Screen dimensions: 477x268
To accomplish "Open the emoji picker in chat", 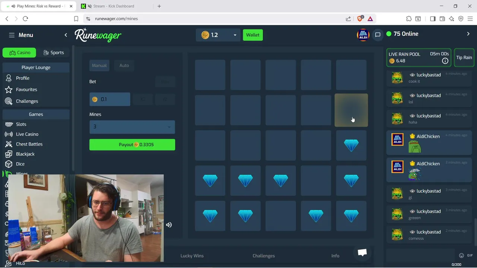I will point(461,255).
